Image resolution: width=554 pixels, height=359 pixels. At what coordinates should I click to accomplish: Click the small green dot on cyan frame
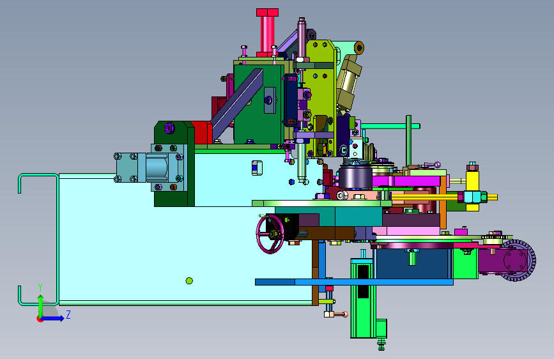(189, 281)
